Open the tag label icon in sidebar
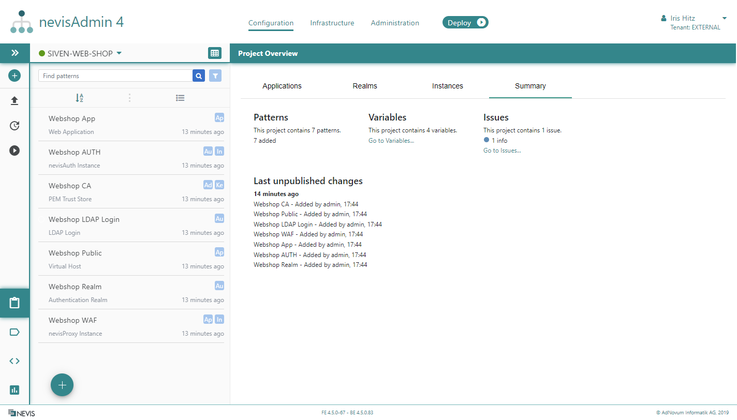 pos(14,332)
